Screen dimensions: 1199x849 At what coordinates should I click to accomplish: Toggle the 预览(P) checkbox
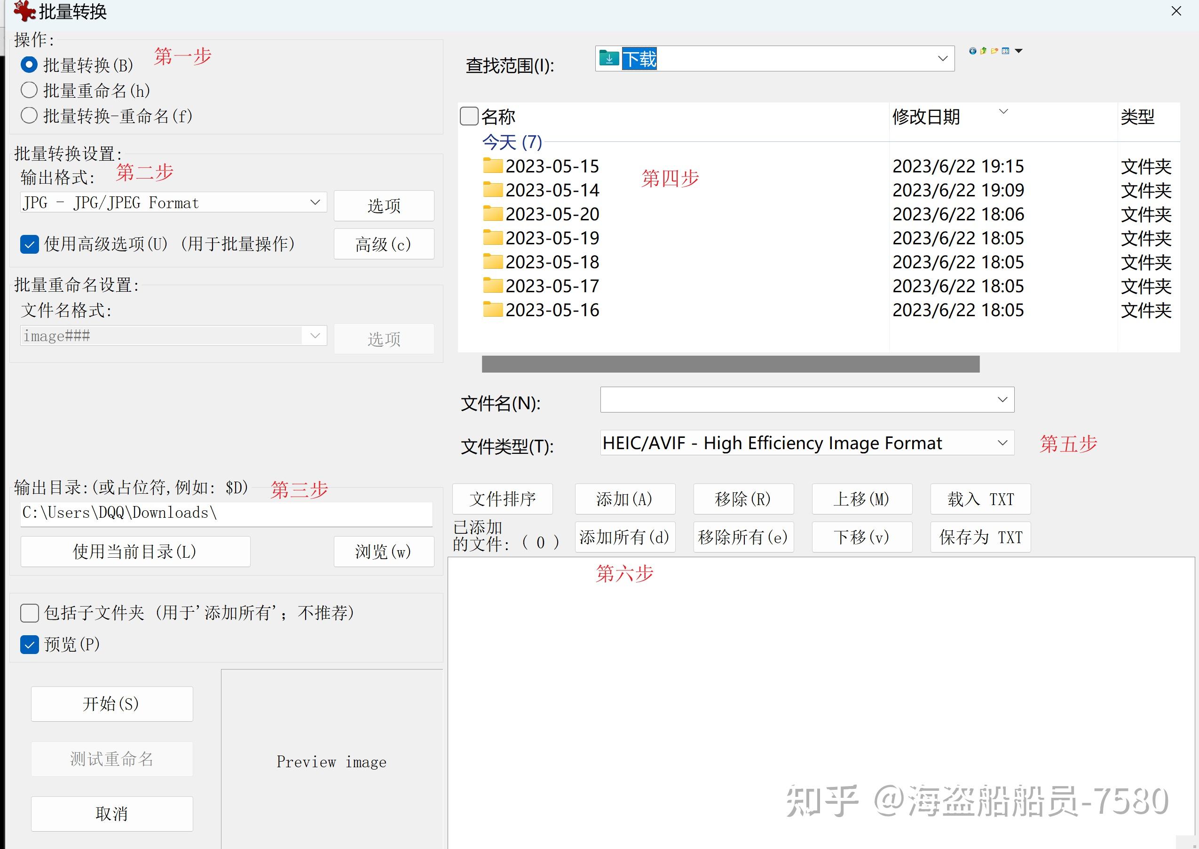pyautogui.click(x=29, y=645)
